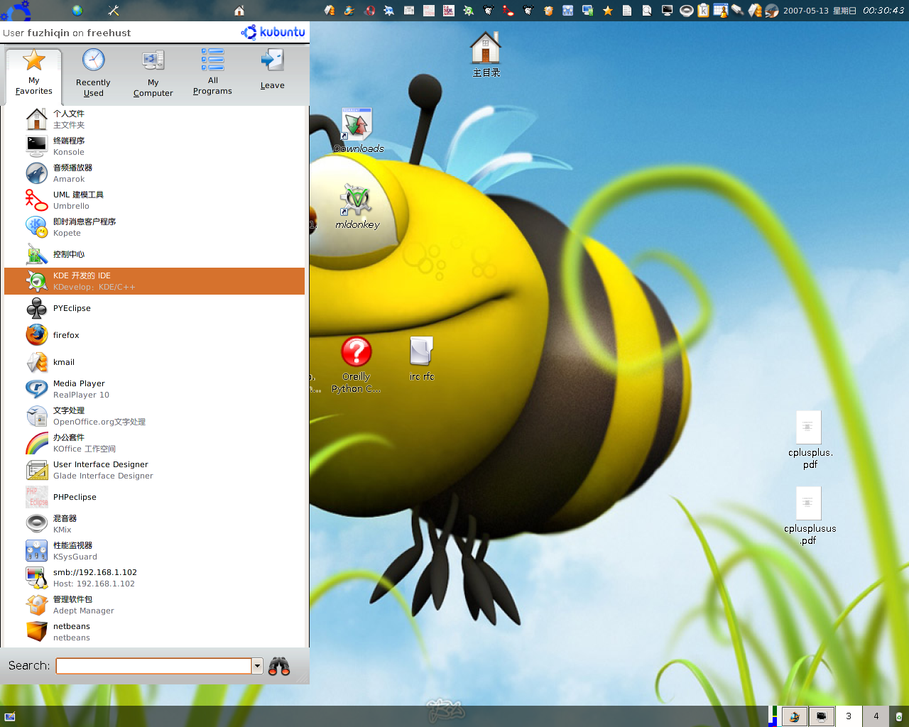The image size is (909, 727).
Task: Open the Oreilly Python desktop file
Action: (x=356, y=365)
